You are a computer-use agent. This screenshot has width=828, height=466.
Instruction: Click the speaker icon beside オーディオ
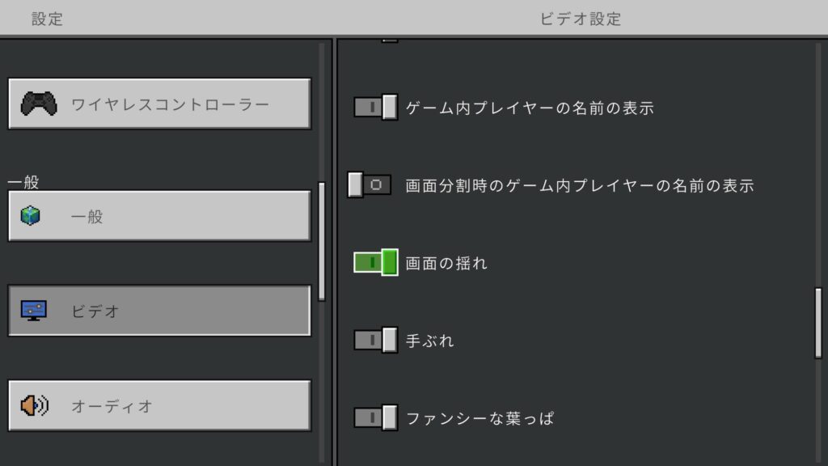[35, 405]
